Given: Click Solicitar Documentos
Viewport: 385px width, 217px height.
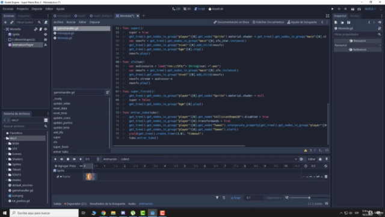Looking at the screenshot, I should coord(268,22).
